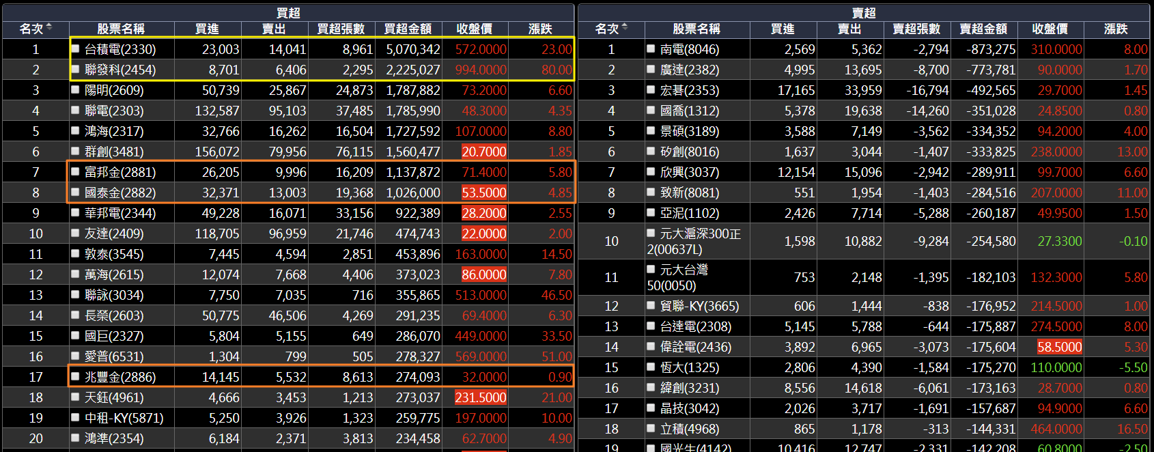Tick the checkbox beside 台積電(2330)
The image size is (1154, 452).
coord(76,48)
